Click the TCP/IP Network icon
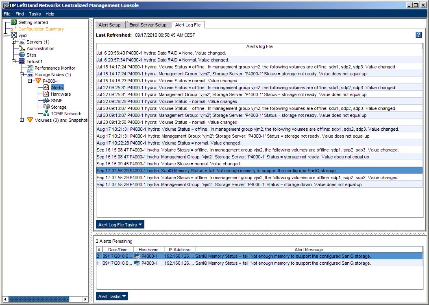Screen dimensions: 429x305 tap(46, 114)
